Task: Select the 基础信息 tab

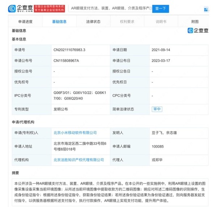Action: 59,22
